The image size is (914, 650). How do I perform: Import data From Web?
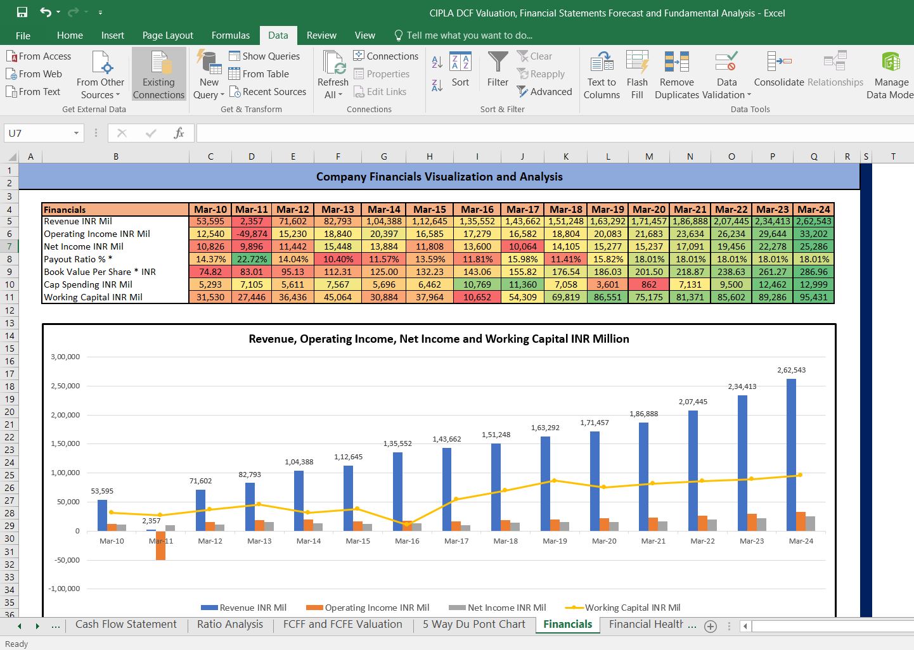point(34,74)
